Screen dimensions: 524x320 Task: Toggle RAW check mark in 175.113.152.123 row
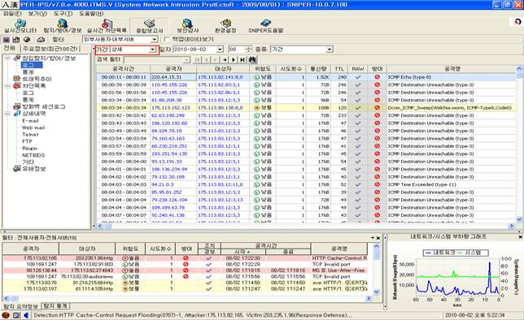tap(358, 108)
